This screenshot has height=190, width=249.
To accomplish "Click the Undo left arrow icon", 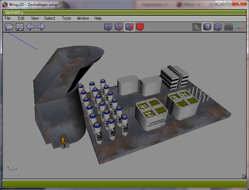I will [30, 27].
